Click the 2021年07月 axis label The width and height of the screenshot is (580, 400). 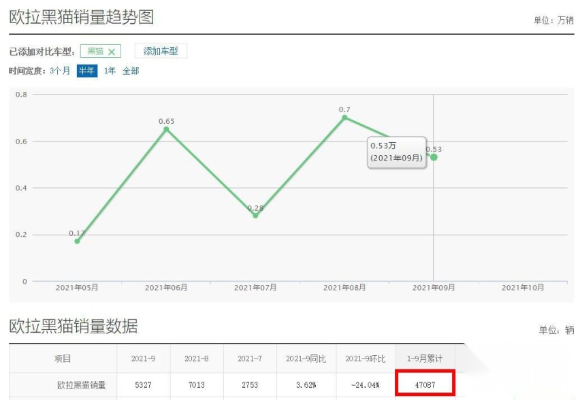point(255,288)
